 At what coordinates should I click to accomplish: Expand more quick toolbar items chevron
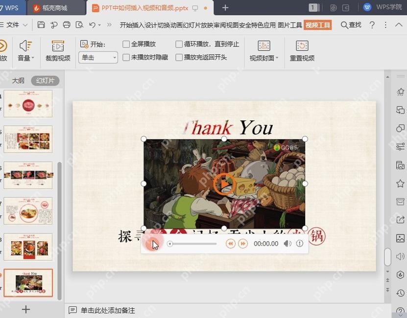tap(109, 24)
